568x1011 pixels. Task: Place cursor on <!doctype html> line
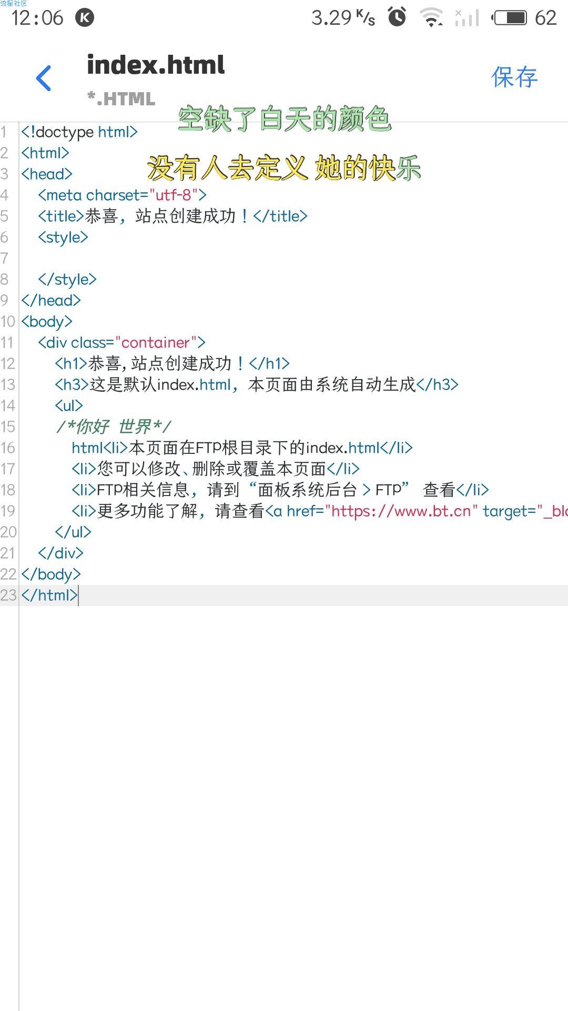79,132
